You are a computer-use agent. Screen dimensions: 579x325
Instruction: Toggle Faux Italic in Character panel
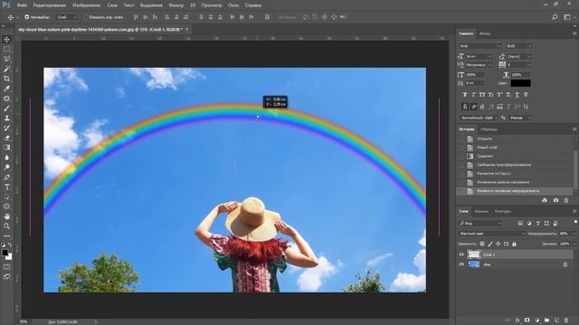click(x=473, y=95)
